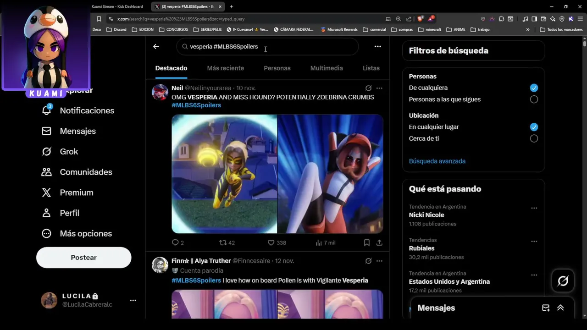
Task: Reply to Neil's Vesperia post
Action: click(x=175, y=242)
